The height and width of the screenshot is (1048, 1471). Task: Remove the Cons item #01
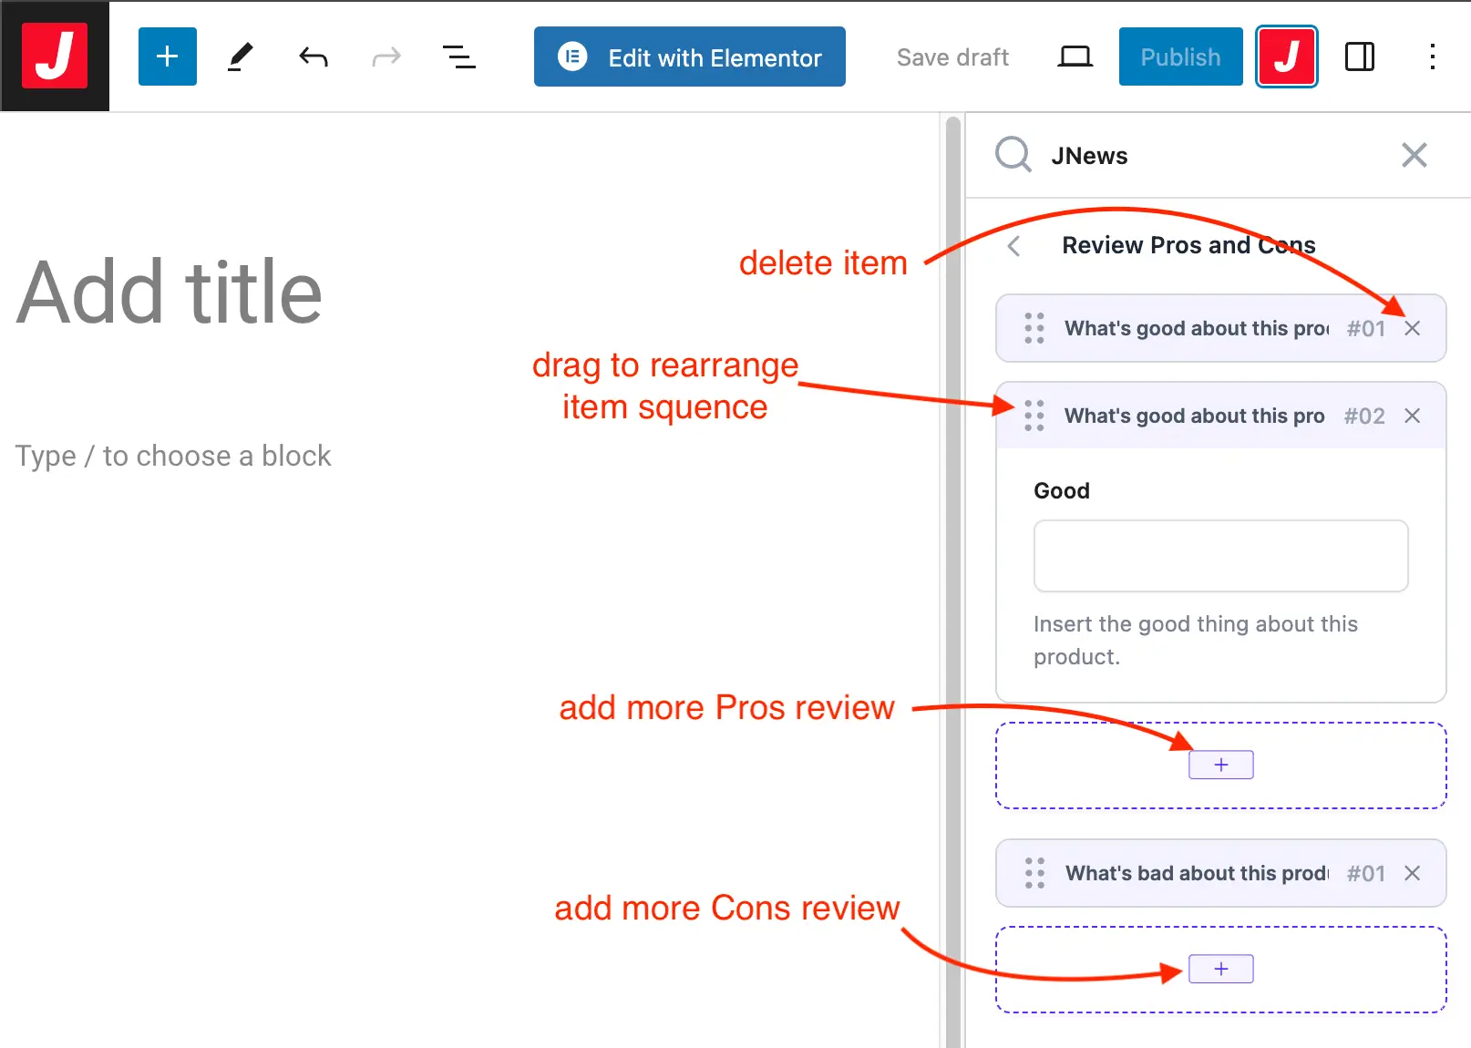pos(1412,873)
